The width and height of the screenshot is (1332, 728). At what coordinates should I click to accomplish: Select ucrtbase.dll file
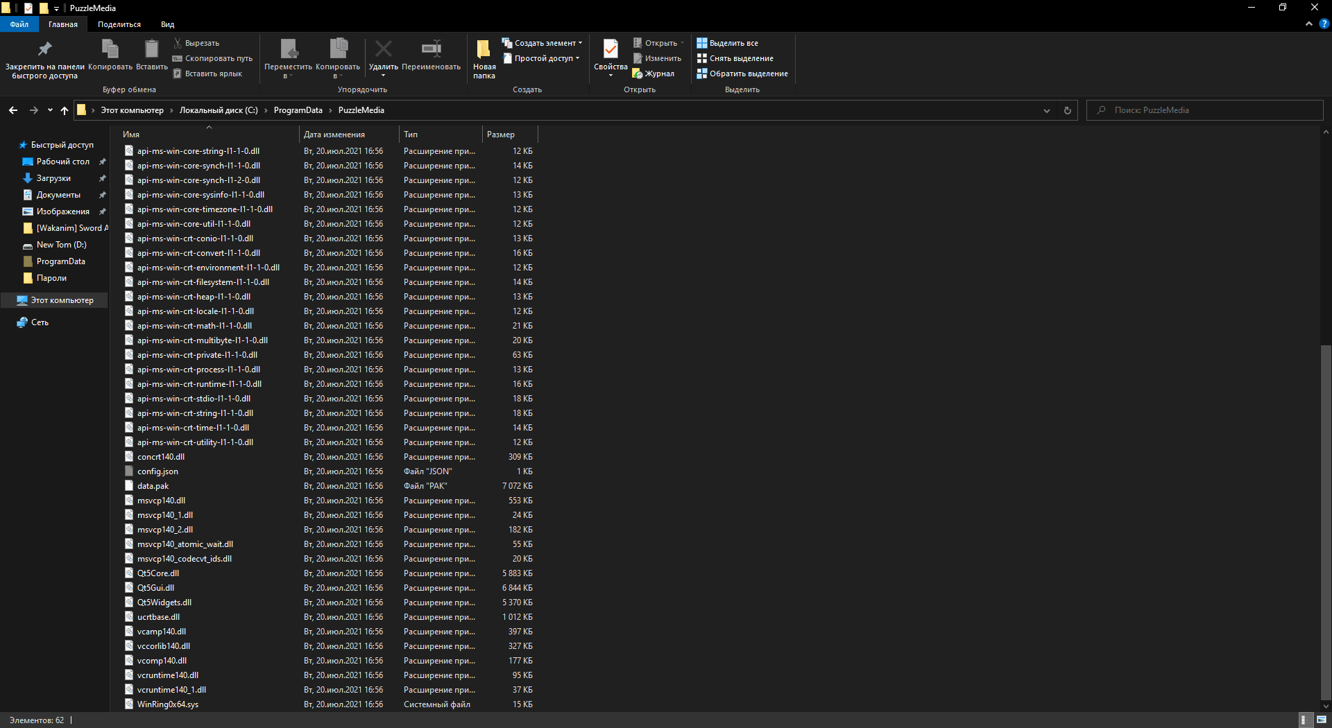(158, 617)
